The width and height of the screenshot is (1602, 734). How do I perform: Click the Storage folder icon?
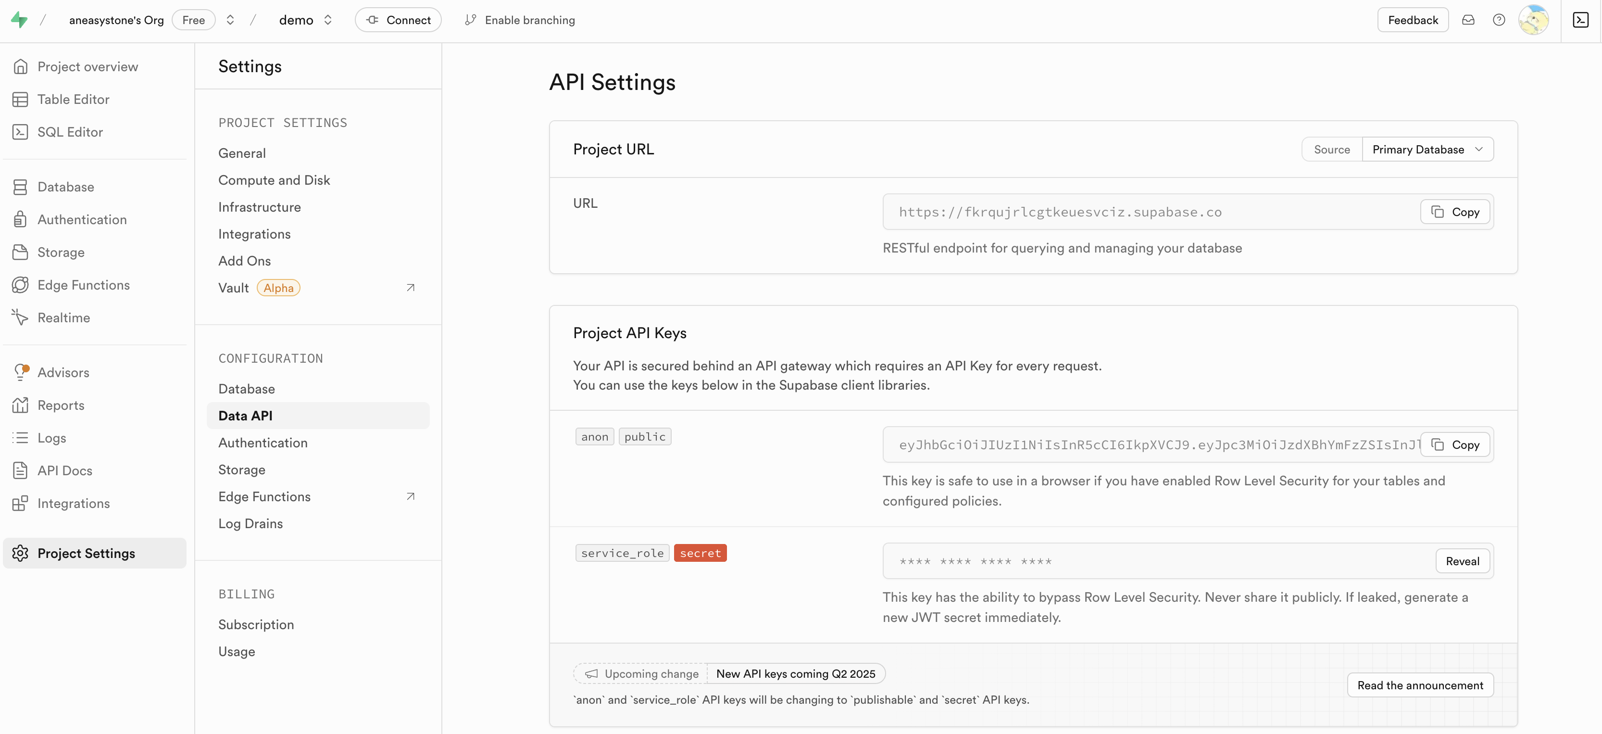[x=21, y=253]
